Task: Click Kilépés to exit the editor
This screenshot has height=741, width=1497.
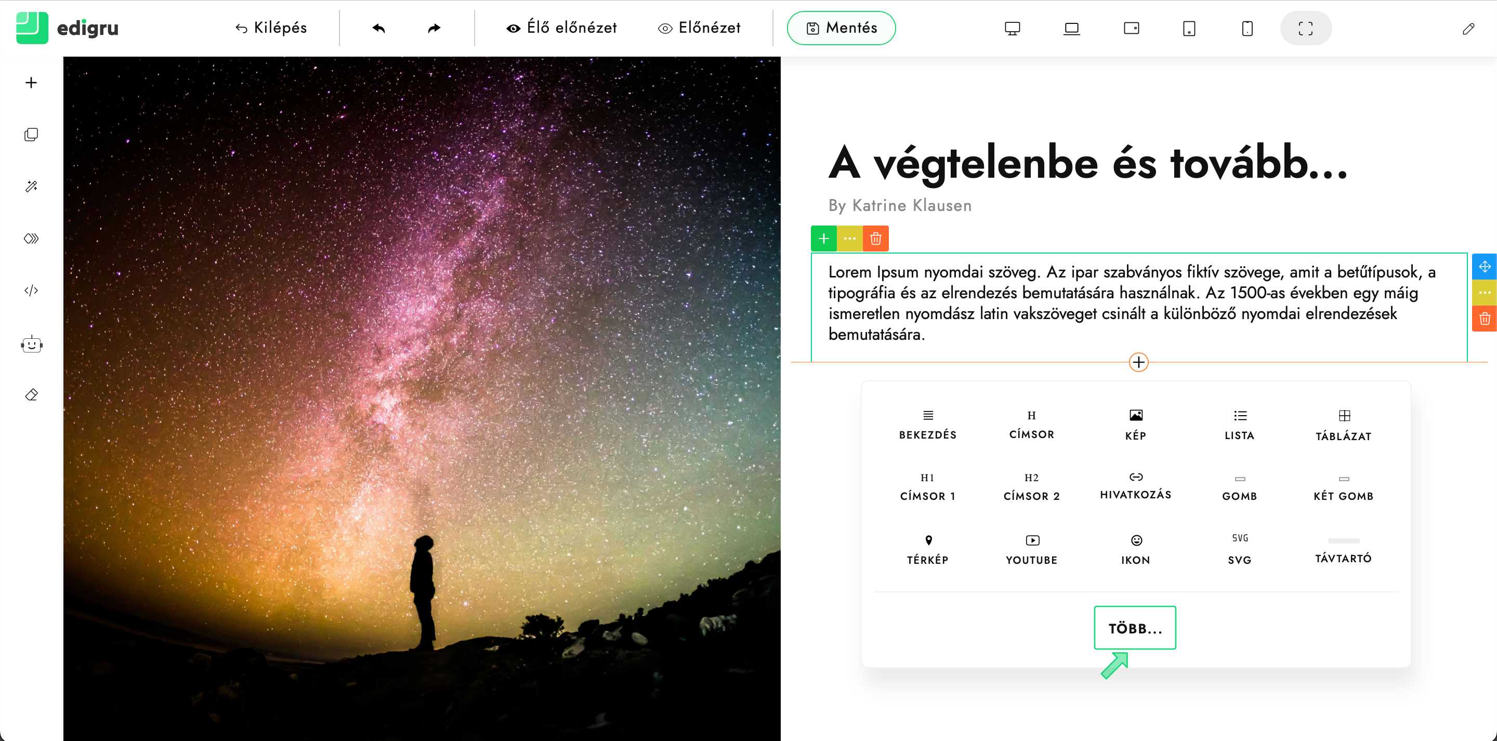Action: pyautogui.click(x=271, y=28)
